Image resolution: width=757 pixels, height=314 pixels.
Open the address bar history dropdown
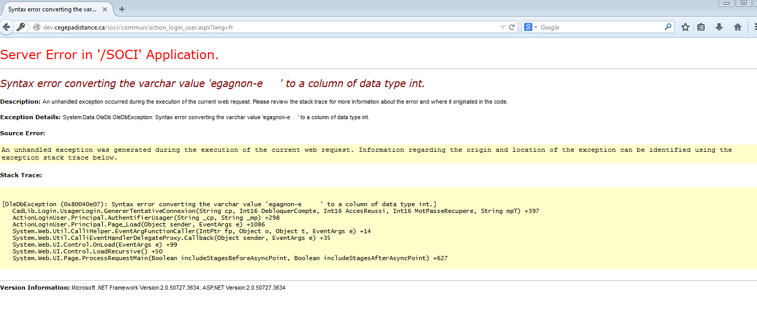click(x=502, y=27)
